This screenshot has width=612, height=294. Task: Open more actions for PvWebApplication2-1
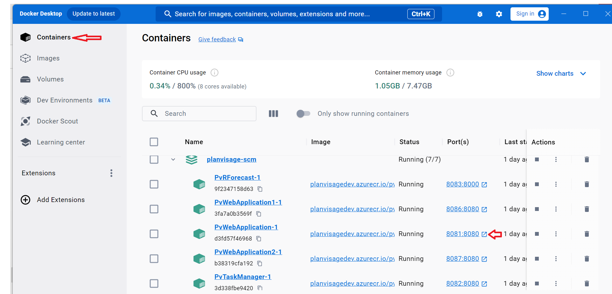[x=556, y=259]
